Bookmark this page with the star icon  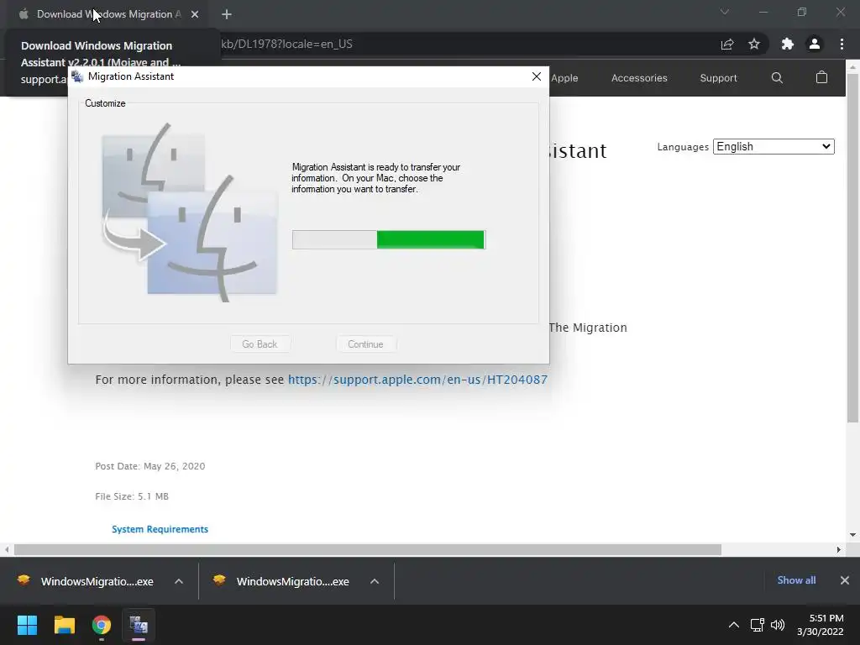(754, 45)
